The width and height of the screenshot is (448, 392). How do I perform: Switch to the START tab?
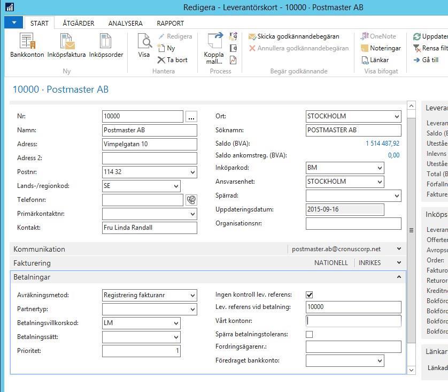point(40,23)
